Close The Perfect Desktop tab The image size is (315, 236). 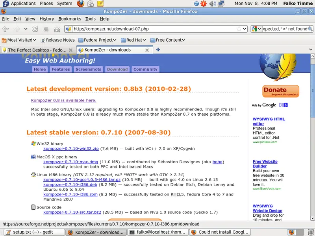pos(71,50)
